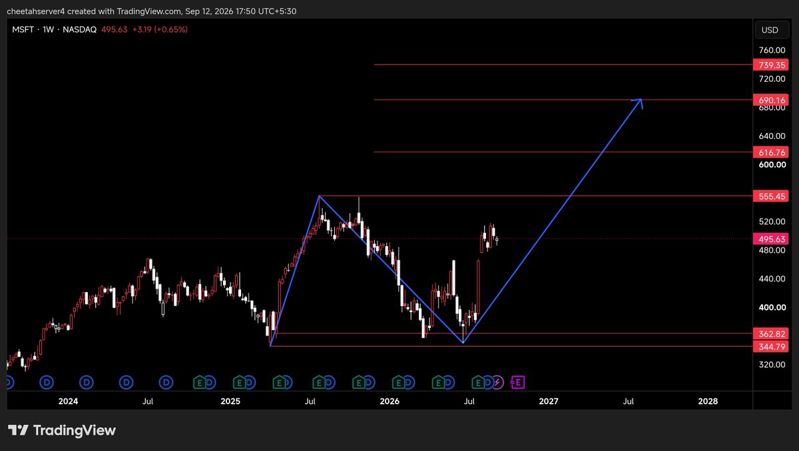This screenshot has width=799, height=451.
Task: Select the 555.45 price level label
Action: pos(772,196)
